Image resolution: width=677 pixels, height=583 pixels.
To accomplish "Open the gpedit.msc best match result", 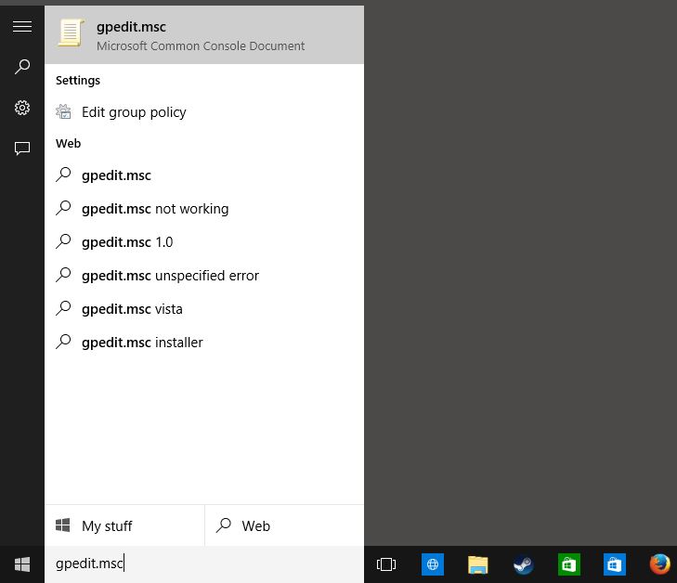I will tap(204, 35).
